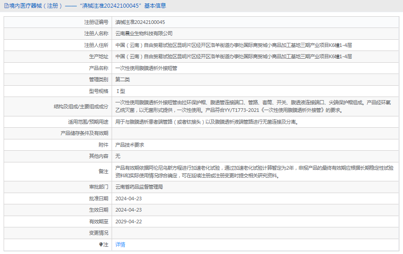
Task: Click the 其他内容 value 无
Action: coord(118,156)
